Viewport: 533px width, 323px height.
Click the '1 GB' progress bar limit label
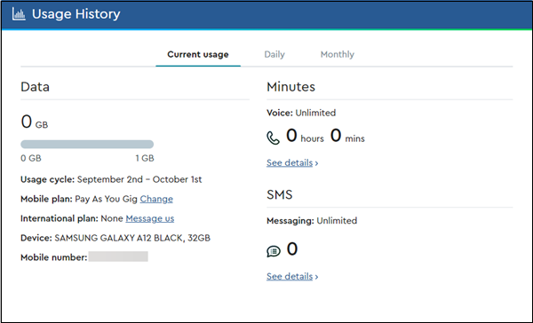coord(145,158)
